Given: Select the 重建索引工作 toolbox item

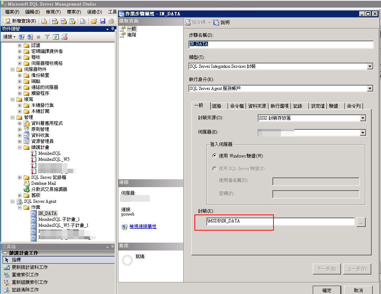Looking at the screenshot, I should pos(25,275).
